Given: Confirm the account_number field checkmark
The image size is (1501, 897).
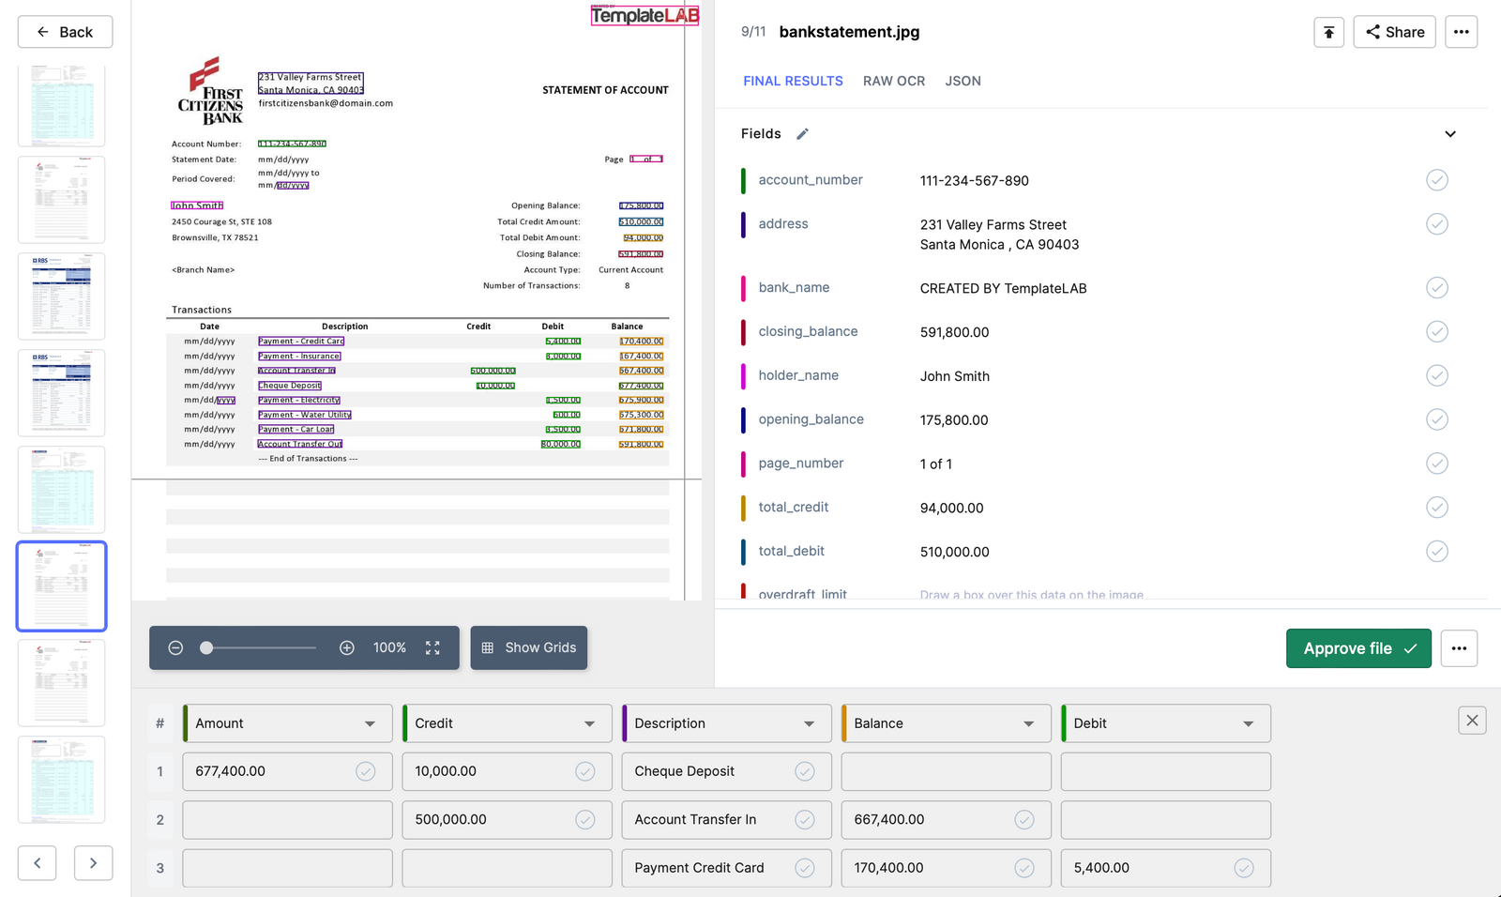Looking at the screenshot, I should click(1436, 179).
